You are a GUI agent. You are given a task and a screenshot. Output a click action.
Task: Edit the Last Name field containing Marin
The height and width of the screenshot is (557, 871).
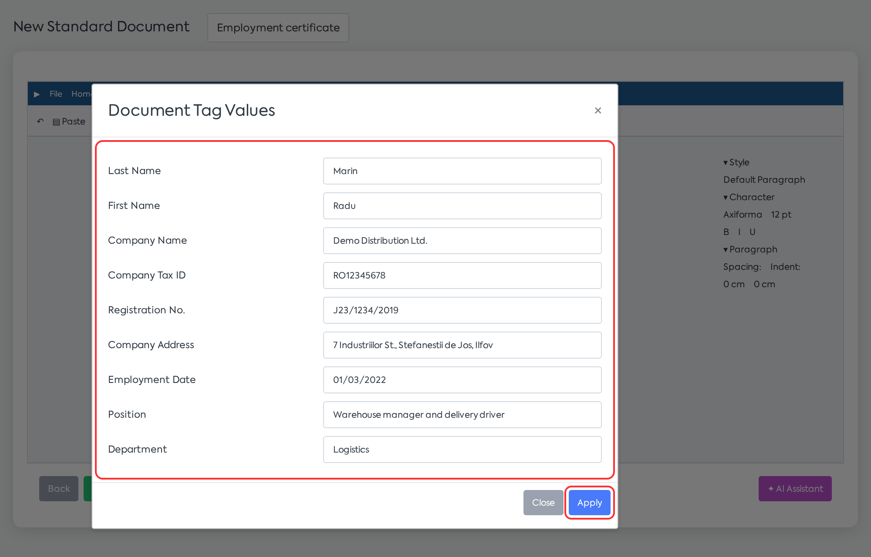point(462,171)
